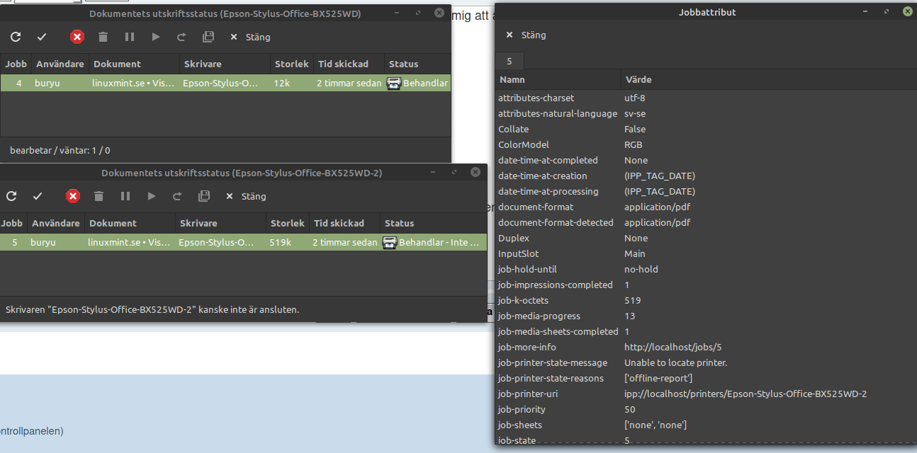This screenshot has width=917, height=453.
Task: Select ColorModel attribute row
Action: click(x=706, y=144)
